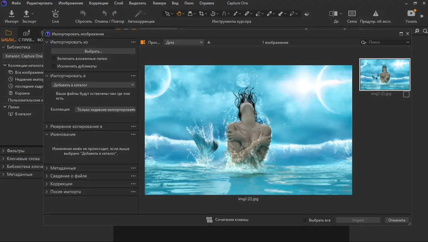Open the 'Дата' sort dropdown
The height and width of the screenshot is (242, 428).
coord(183,42)
